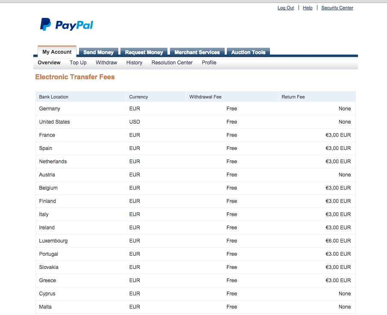Click the Log Out link

pos(286,8)
